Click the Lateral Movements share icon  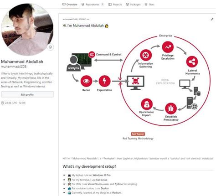click(x=192, y=62)
